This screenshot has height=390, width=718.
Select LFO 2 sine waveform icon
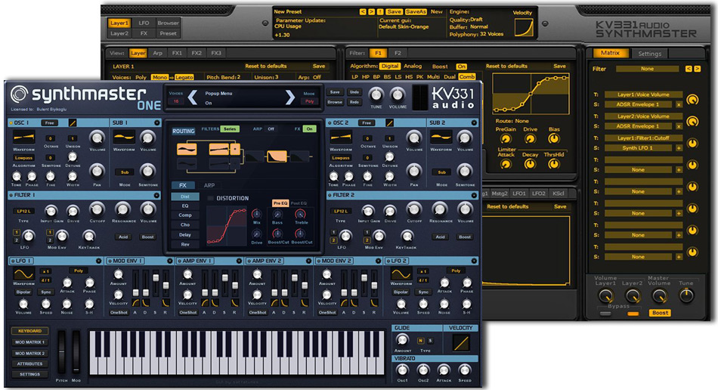click(x=401, y=274)
